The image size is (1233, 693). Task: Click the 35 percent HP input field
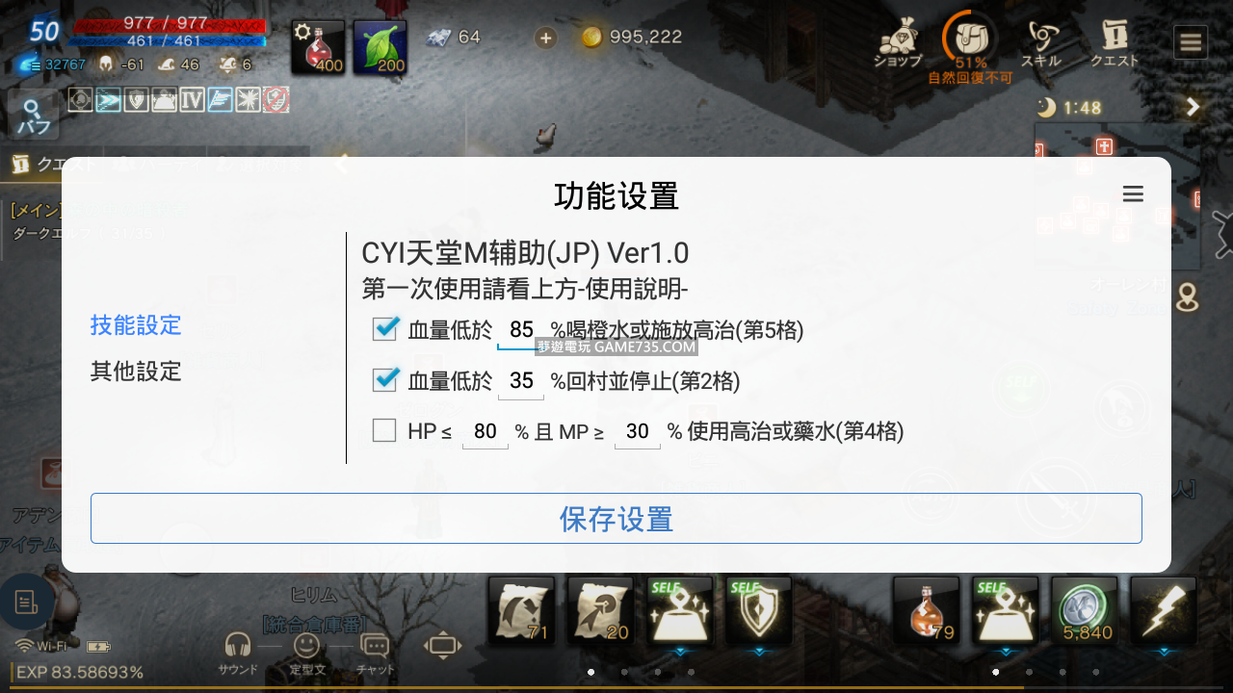521,381
